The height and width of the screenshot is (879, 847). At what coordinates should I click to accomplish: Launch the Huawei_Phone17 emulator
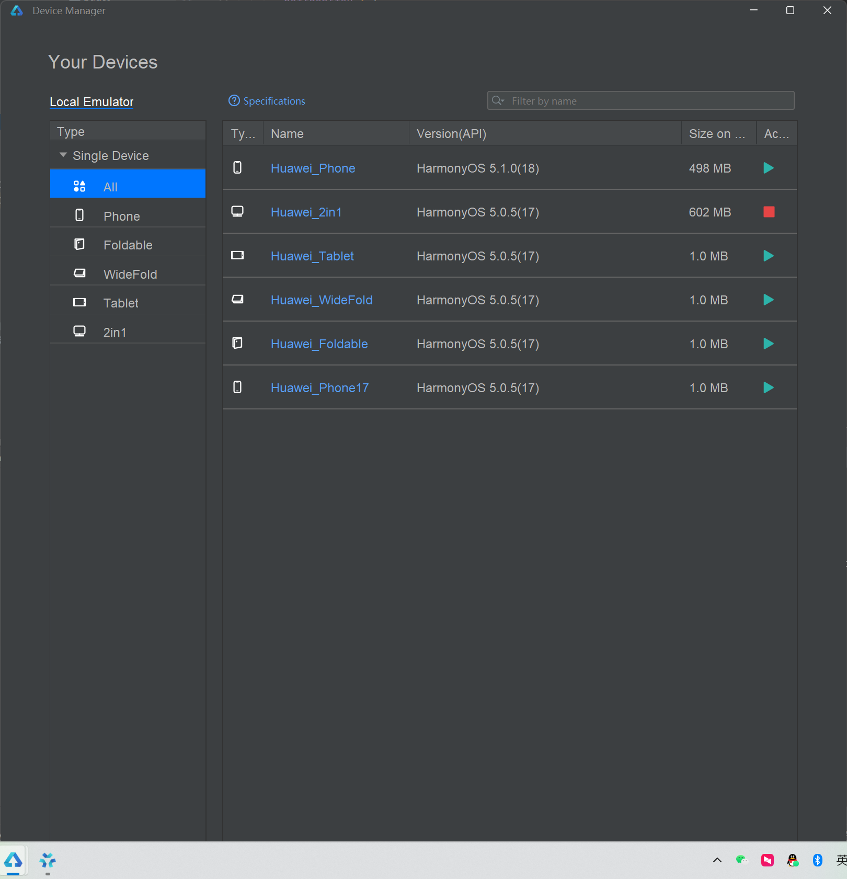tap(768, 387)
